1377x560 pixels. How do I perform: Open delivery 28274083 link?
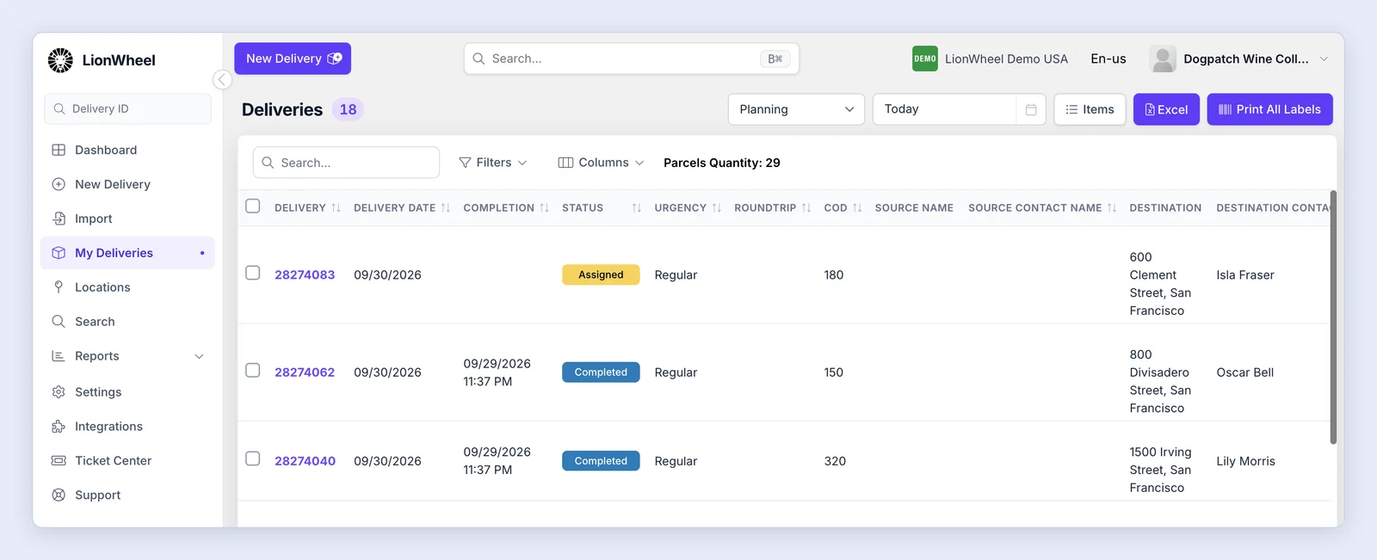pos(305,275)
